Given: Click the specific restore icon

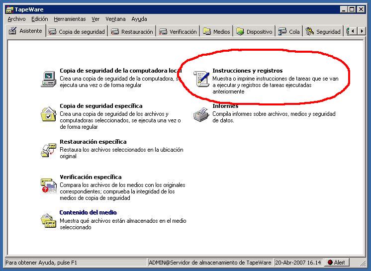Looking at the screenshot, I should pyautogui.click(x=49, y=150).
